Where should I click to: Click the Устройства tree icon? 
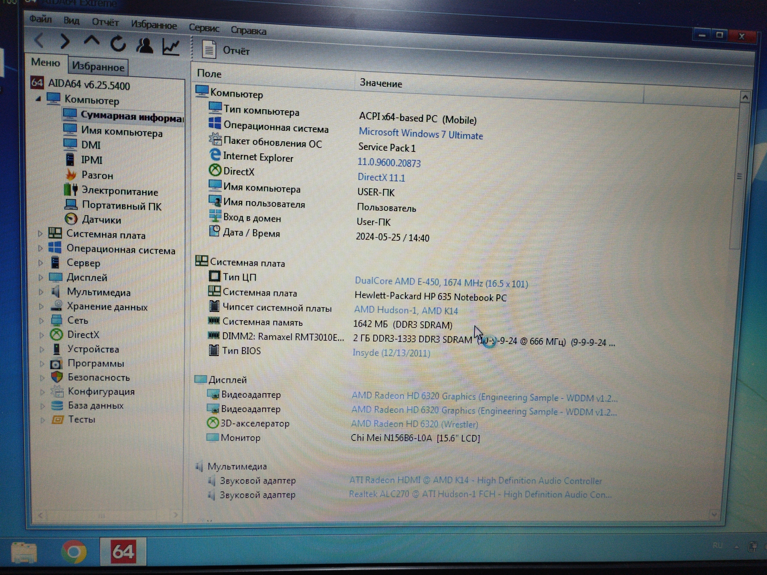tap(57, 349)
